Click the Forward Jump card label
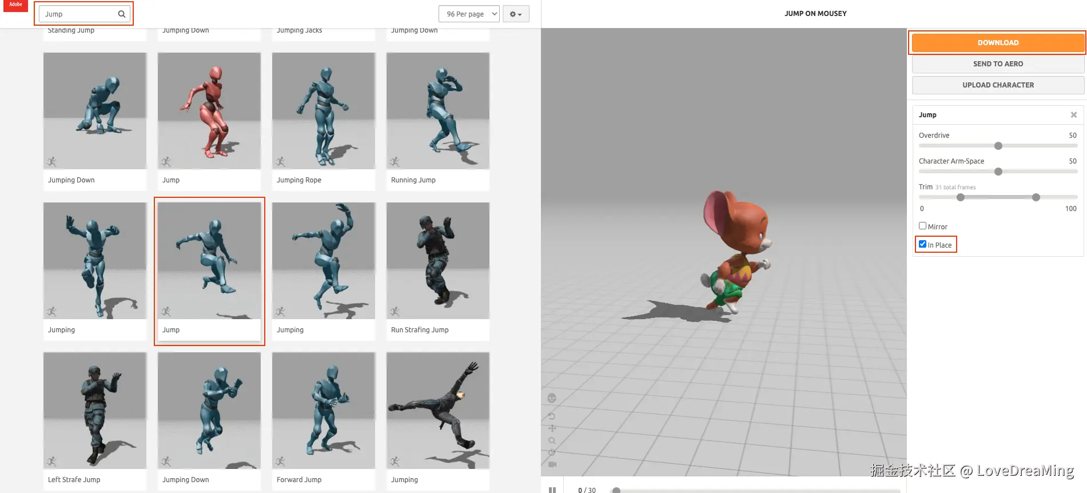The image size is (1087, 493). [x=299, y=480]
